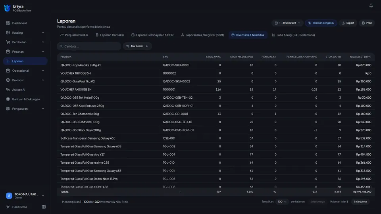The width and height of the screenshot is (381, 214).
Task: Sort by NILAI ASET (HPP) column header
Action: pos(361,57)
